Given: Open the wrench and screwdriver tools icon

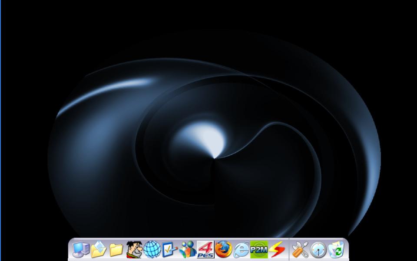Looking at the screenshot, I should point(300,250).
